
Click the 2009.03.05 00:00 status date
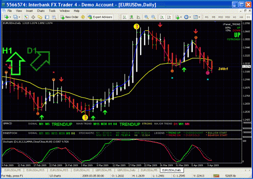[x=93, y=176]
